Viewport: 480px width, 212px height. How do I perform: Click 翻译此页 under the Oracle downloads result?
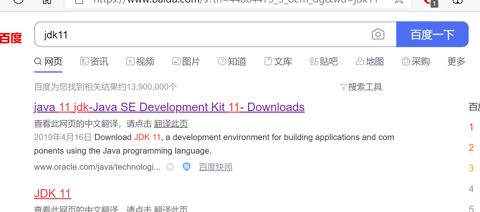(171, 124)
